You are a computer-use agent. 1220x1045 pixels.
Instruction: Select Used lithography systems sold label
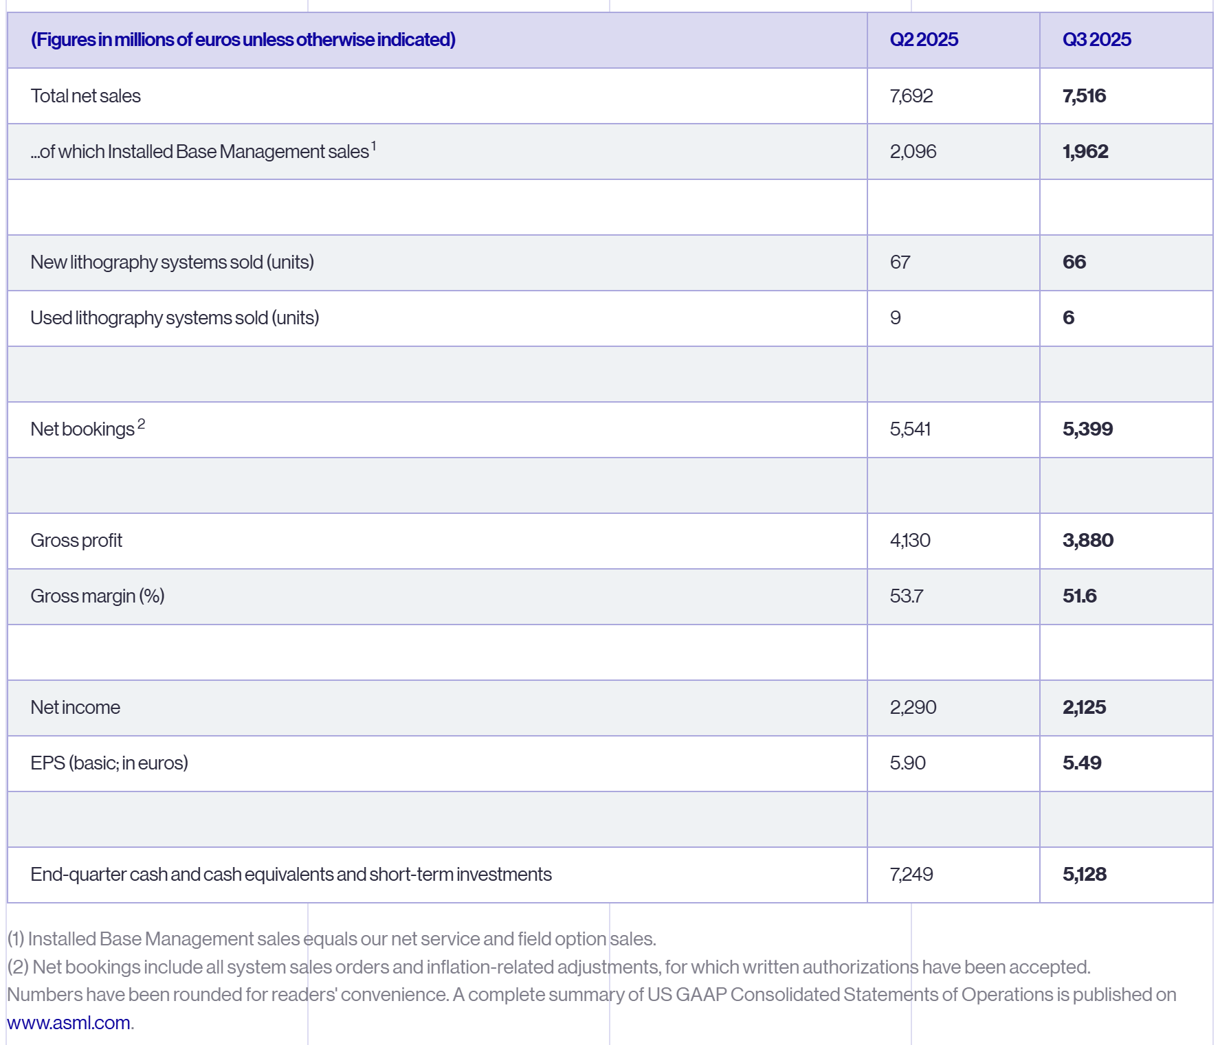coord(175,318)
